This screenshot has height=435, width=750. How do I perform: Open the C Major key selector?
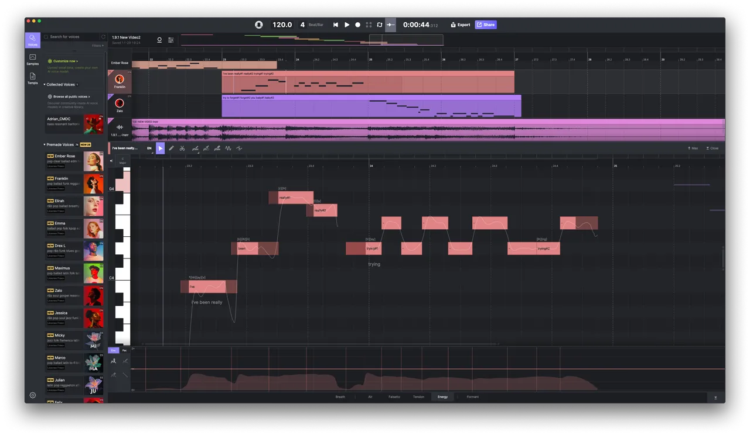(122, 161)
